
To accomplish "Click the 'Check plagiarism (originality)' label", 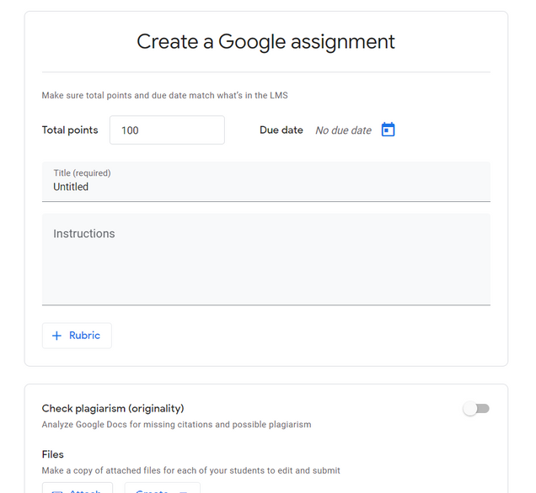I will pyautogui.click(x=113, y=408).
